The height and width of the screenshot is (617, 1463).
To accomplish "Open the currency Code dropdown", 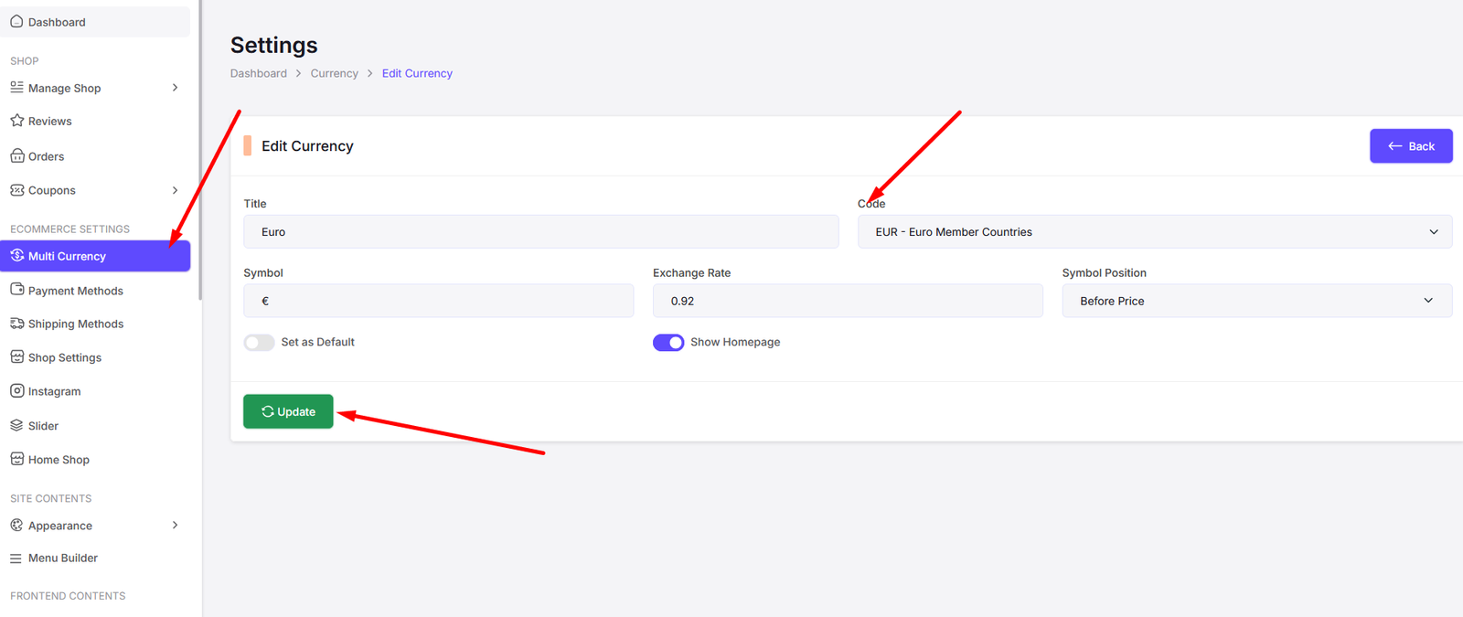I will (x=1154, y=232).
